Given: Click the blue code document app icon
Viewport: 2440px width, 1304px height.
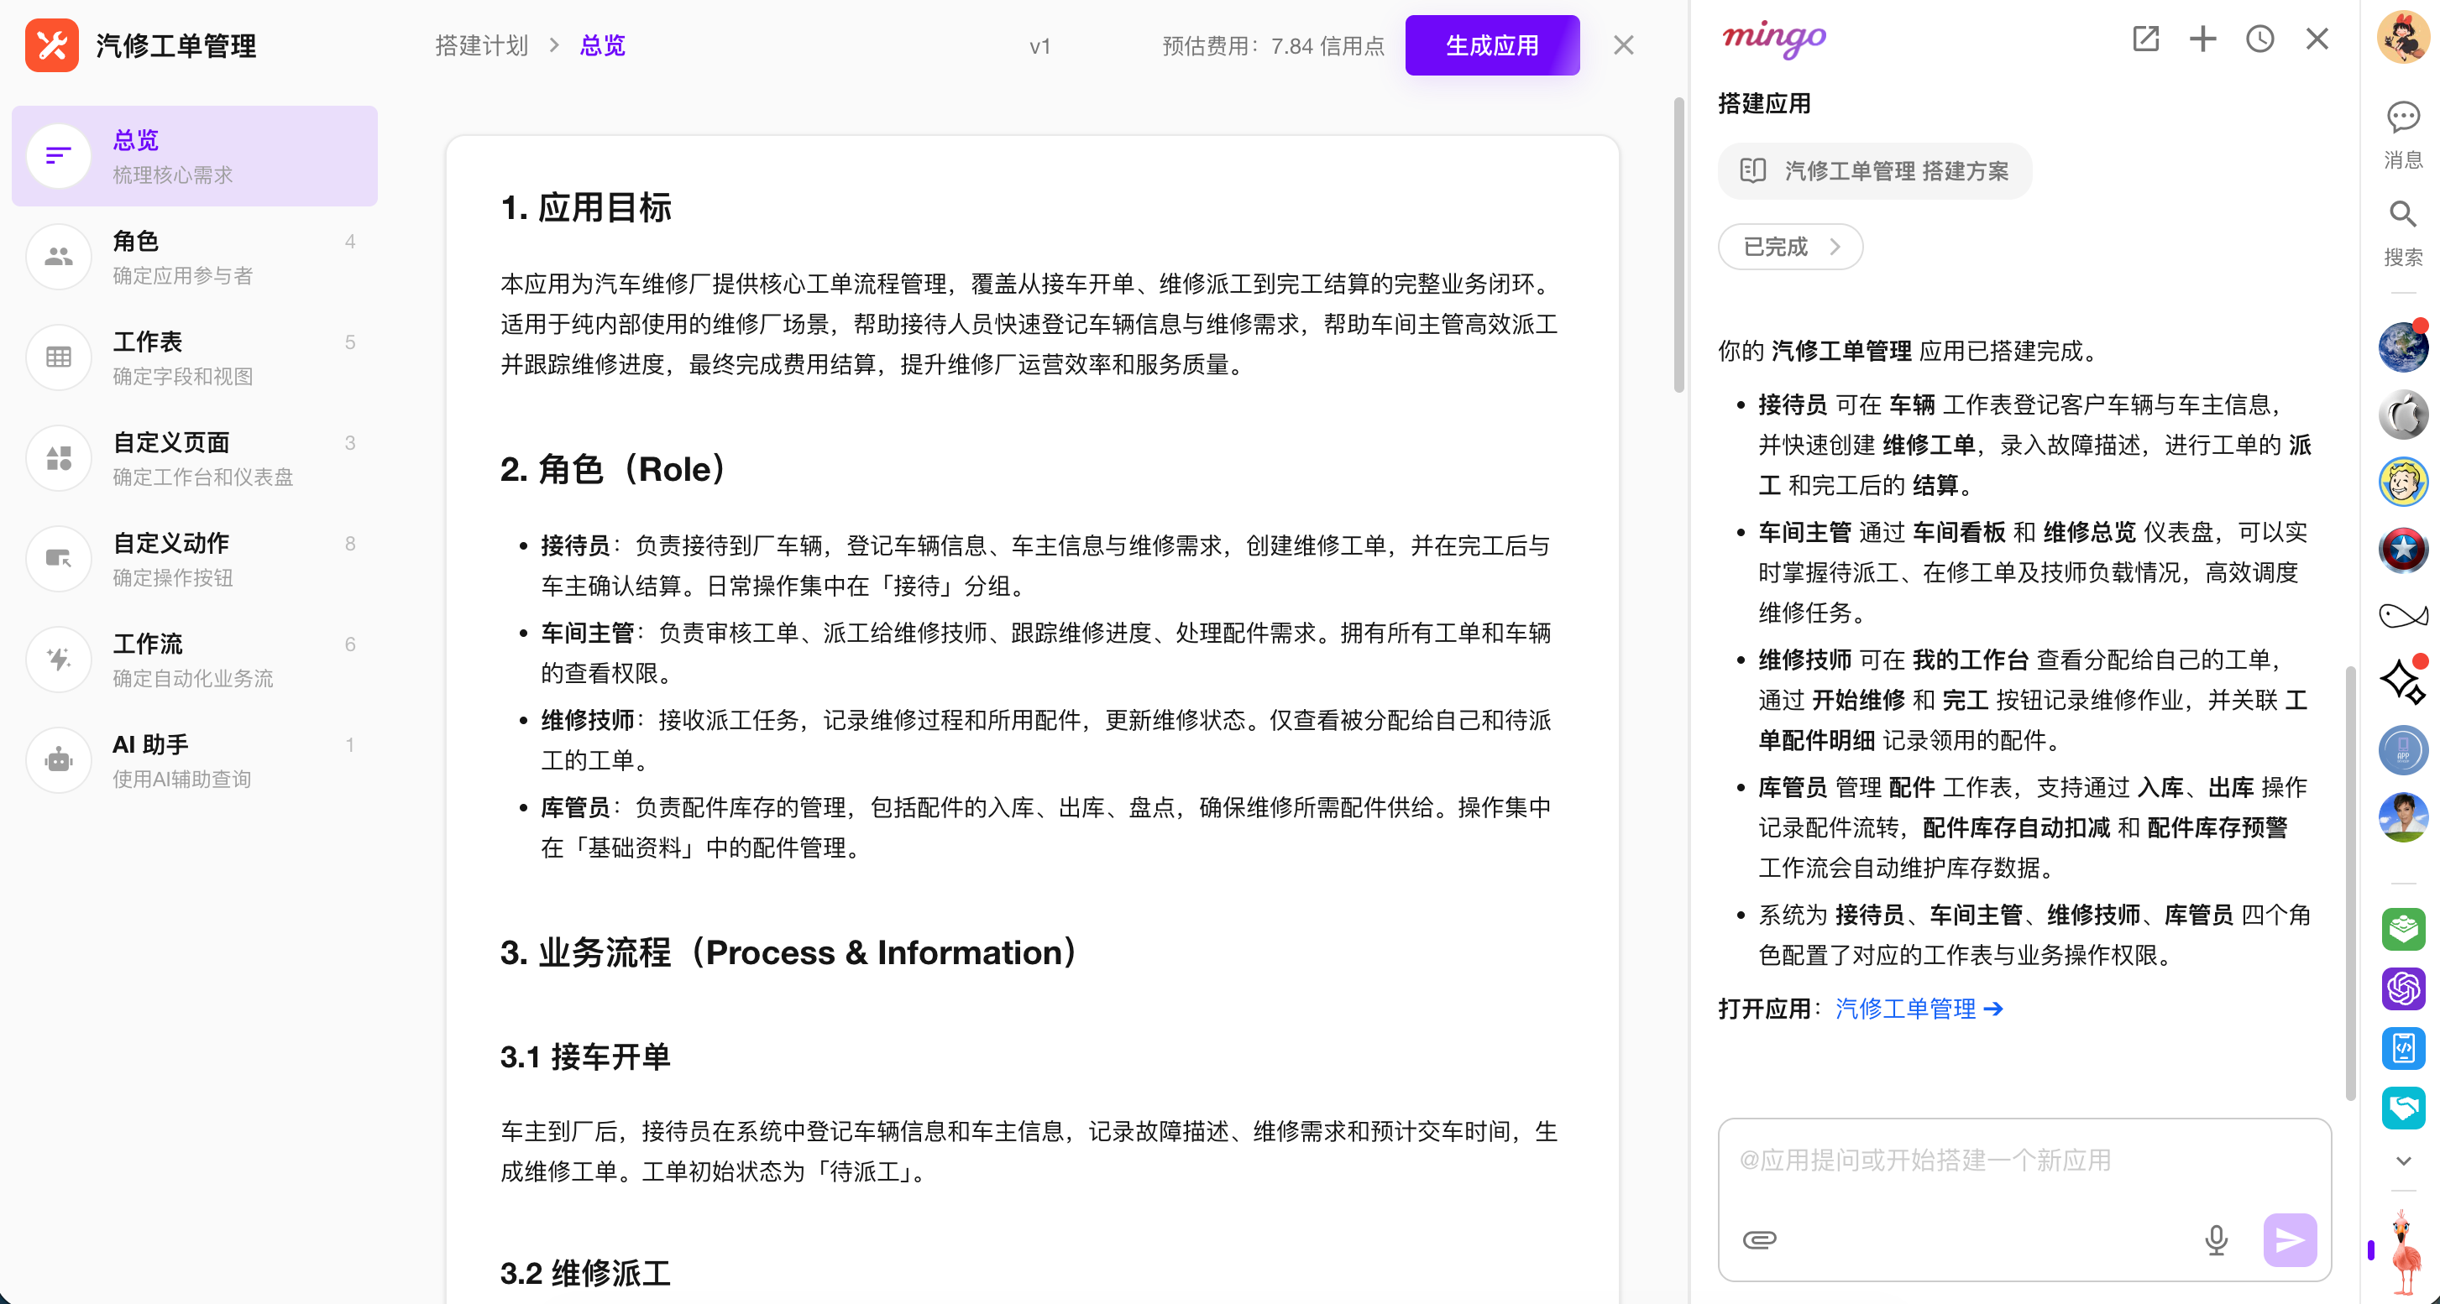Looking at the screenshot, I should 2403,1049.
